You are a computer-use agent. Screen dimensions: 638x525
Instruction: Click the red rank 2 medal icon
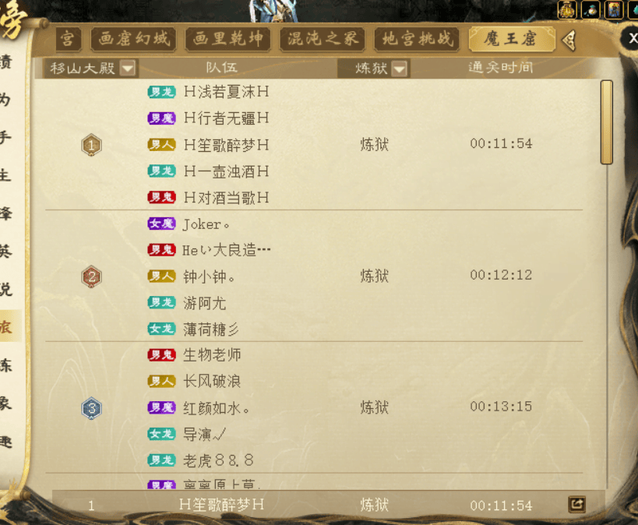[x=92, y=277]
